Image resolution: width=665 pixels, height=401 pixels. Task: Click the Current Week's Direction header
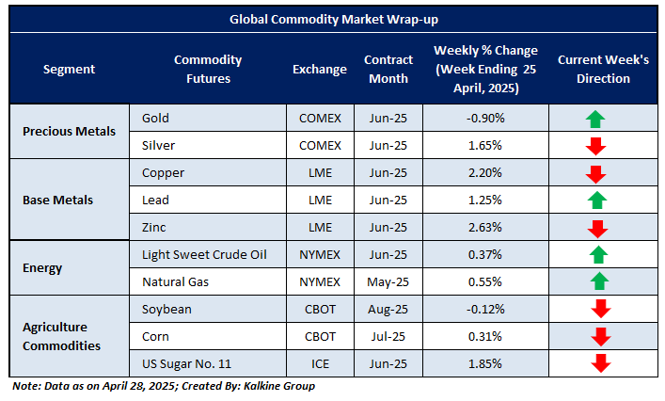click(603, 69)
